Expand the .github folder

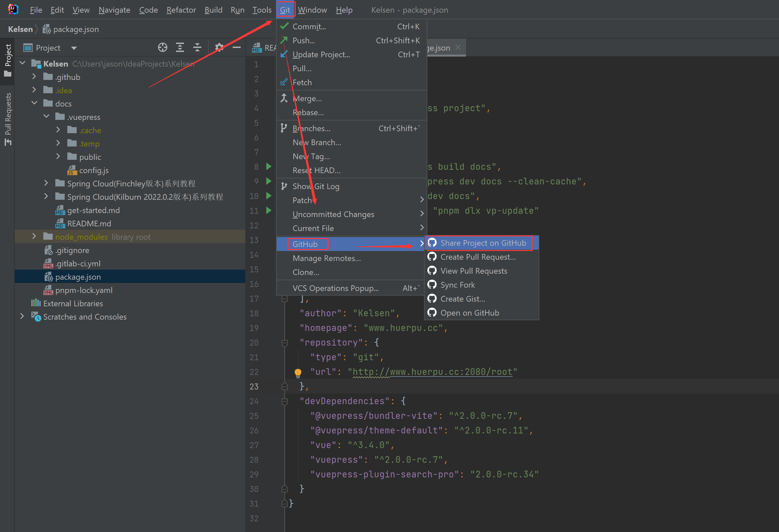coord(34,77)
